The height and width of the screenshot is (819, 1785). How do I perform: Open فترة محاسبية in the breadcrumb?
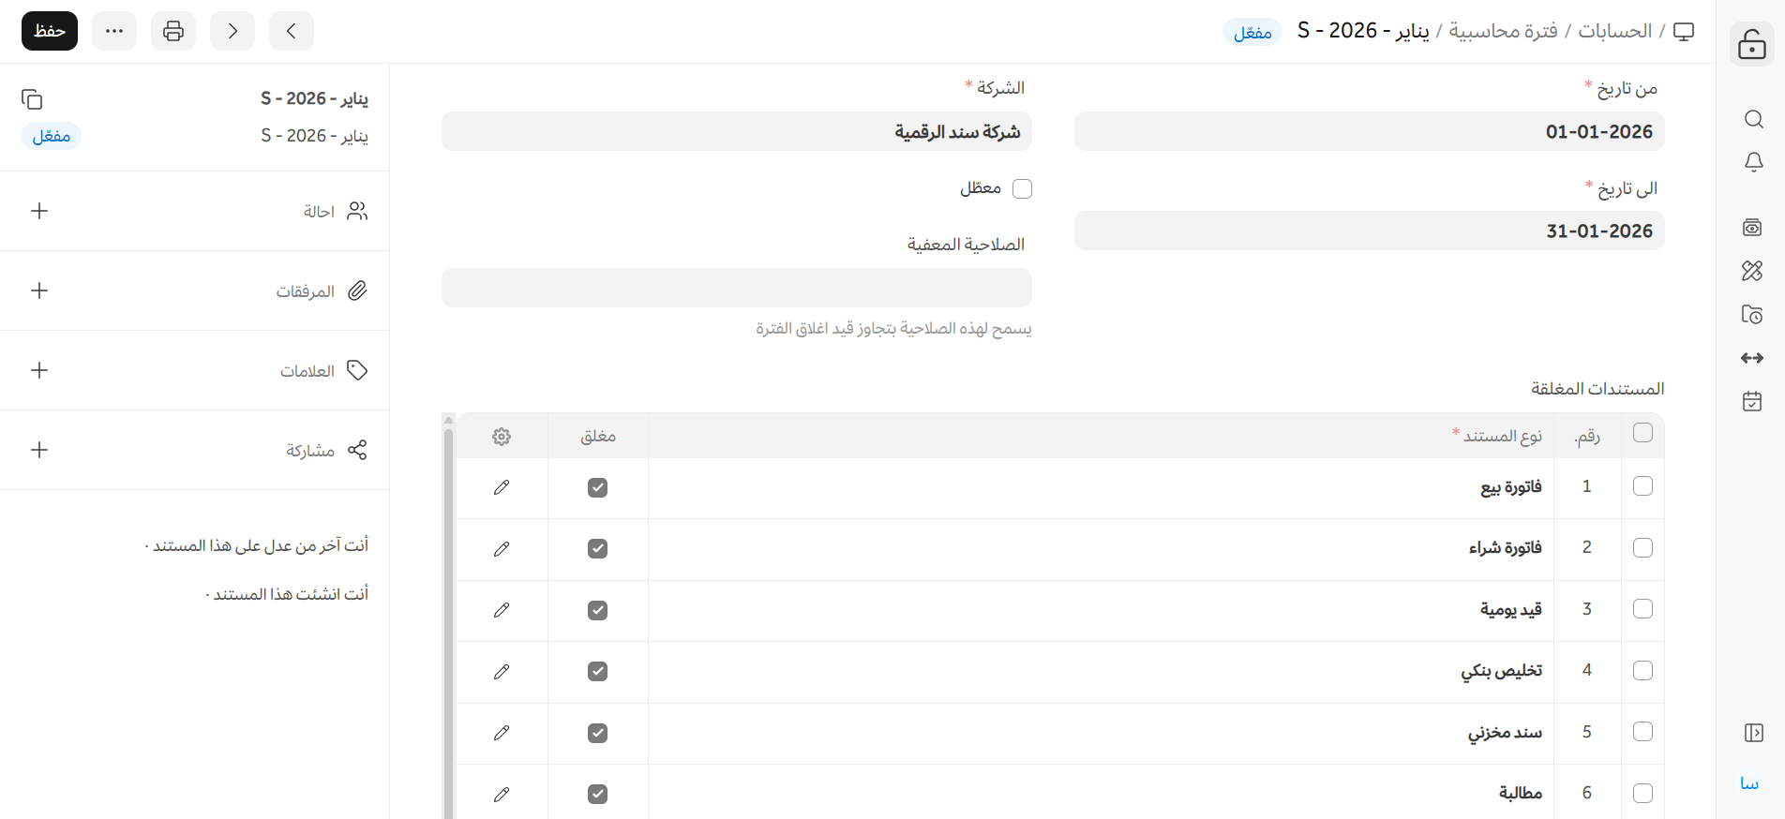tap(1503, 31)
